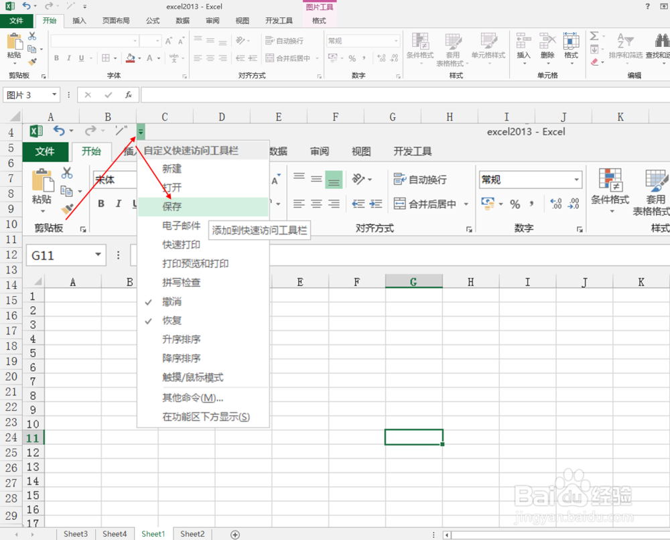The height and width of the screenshot is (540, 670).
Task: Switch to the Page Layout (页面布局) tab
Action: pos(116,21)
